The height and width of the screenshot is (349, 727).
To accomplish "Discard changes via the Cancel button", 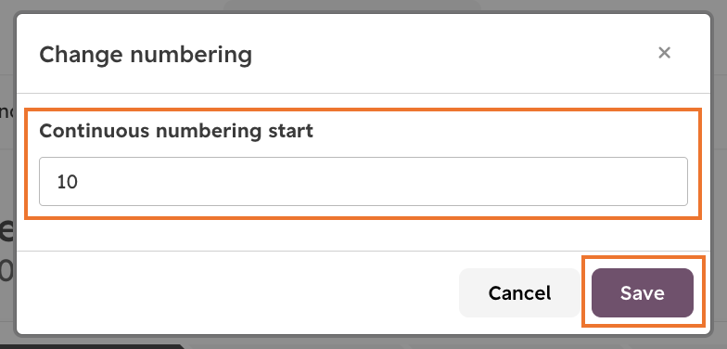I will pos(519,293).
